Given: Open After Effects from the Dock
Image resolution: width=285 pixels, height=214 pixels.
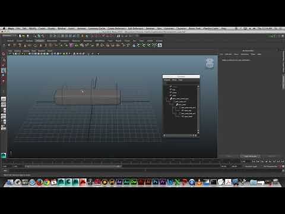Looking at the screenshot, I should point(119,182).
